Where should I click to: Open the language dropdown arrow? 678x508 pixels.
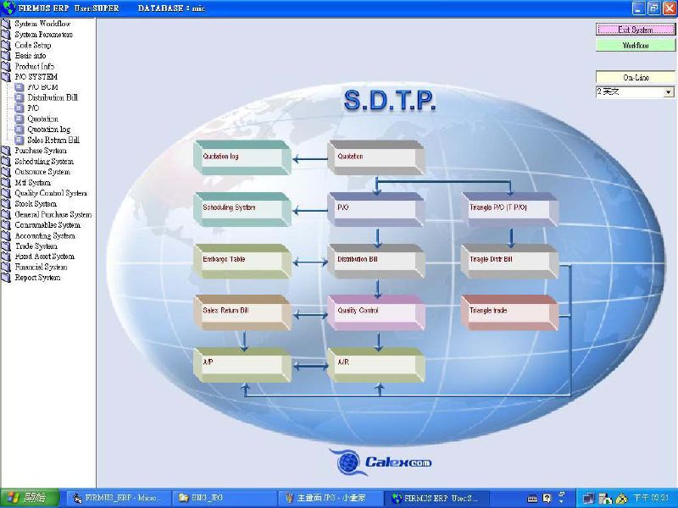tap(669, 91)
